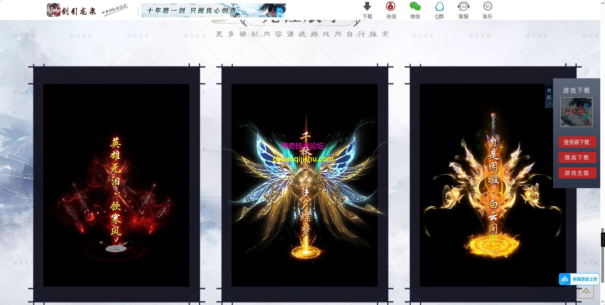605x305 pixels.
Task: Open the QQ group (Q群) icon
Action: click(439, 7)
